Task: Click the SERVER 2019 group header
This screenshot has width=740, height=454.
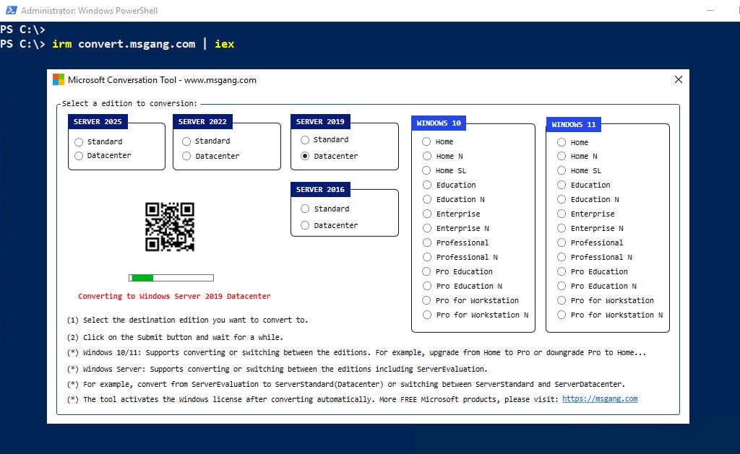Action: coord(320,122)
